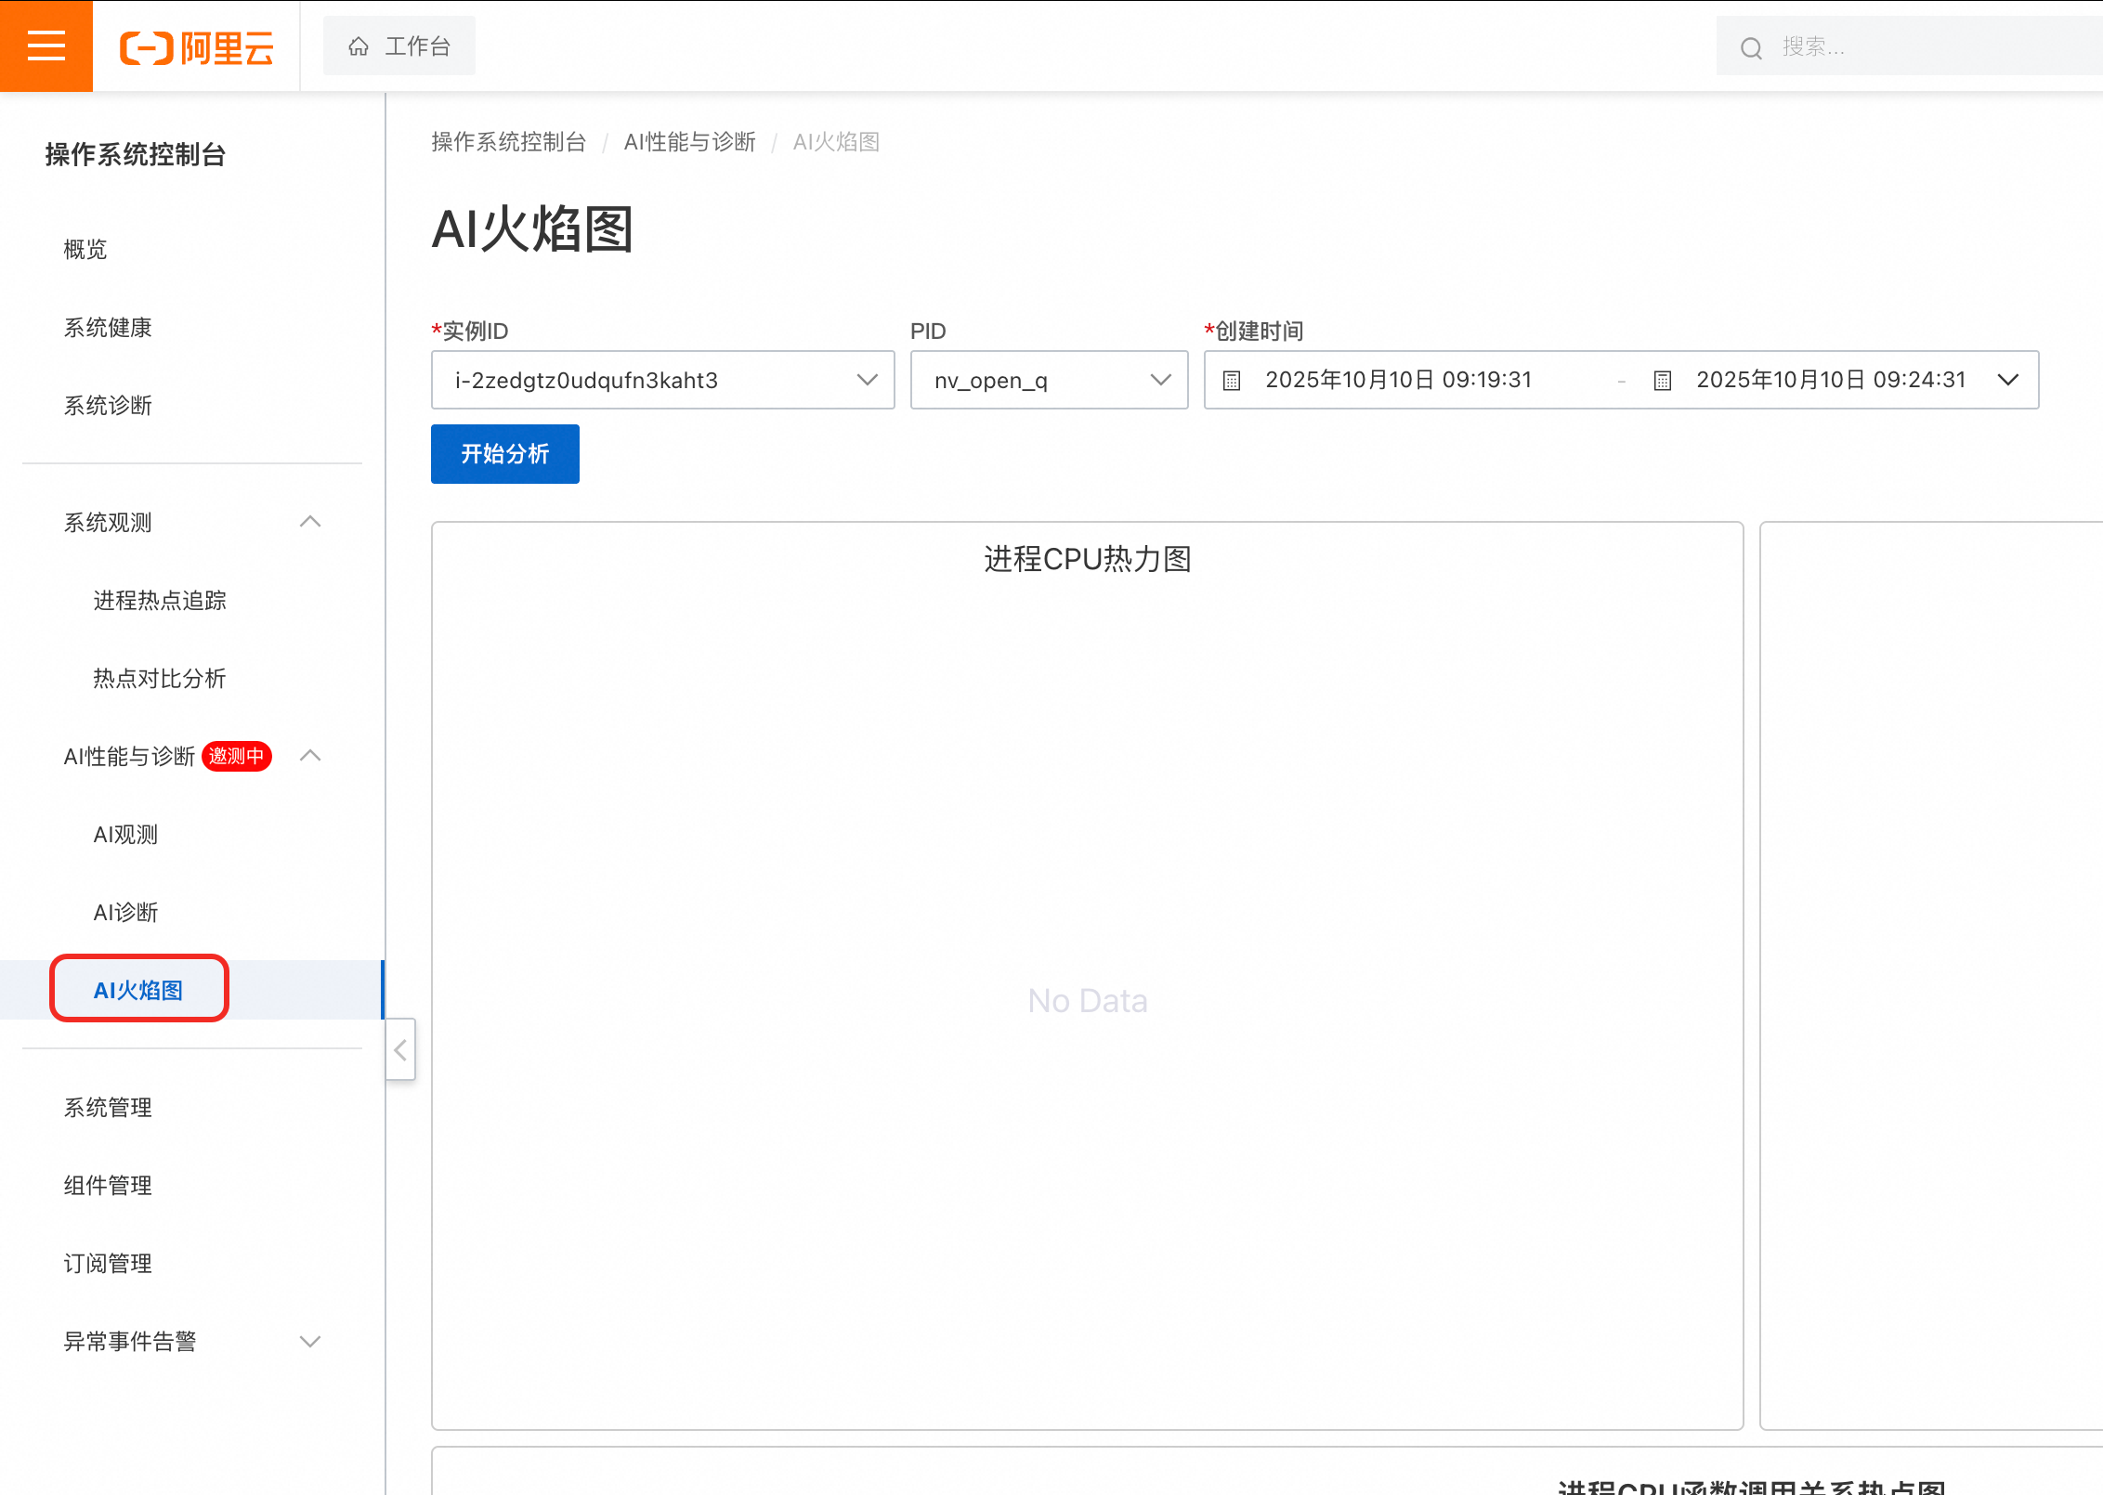Viewport: 2103px width, 1495px height.
Task: Expand the 异常事件告警 menu section
Action: click(310, 1341)
